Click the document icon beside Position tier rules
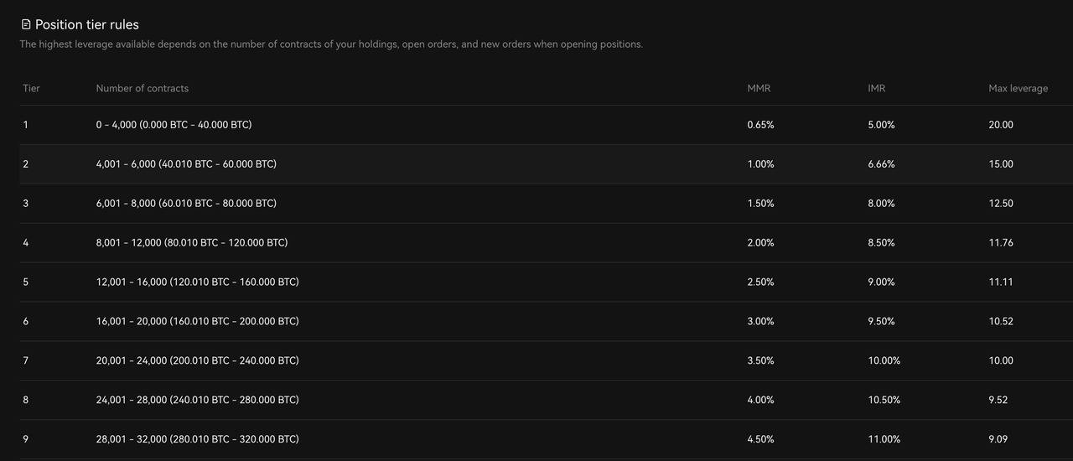 click(26, 24)
